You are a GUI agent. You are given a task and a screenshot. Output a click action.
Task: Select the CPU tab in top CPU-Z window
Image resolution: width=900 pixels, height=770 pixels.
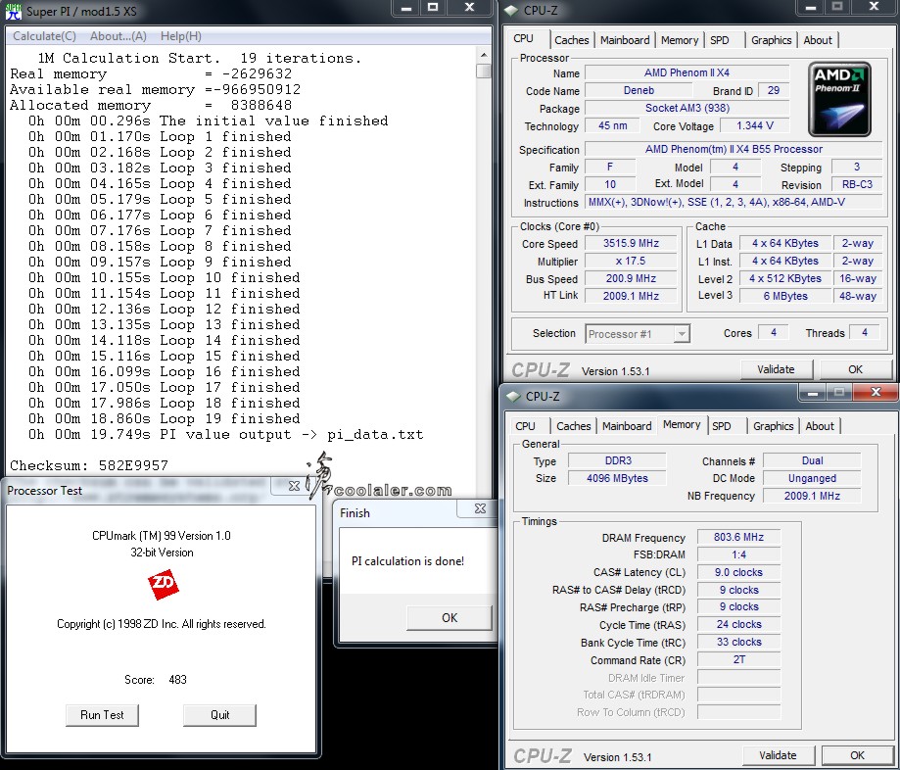coord(524,38)
